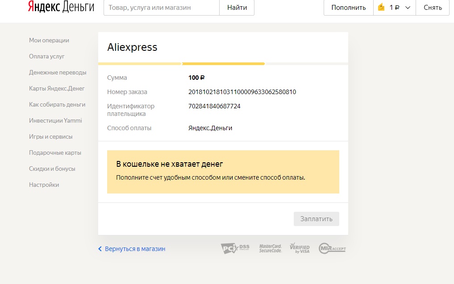Screen dimensions: 454x284
Task: Expand the wallet balance dropdown chevron
Action: [x=408, y=8]
